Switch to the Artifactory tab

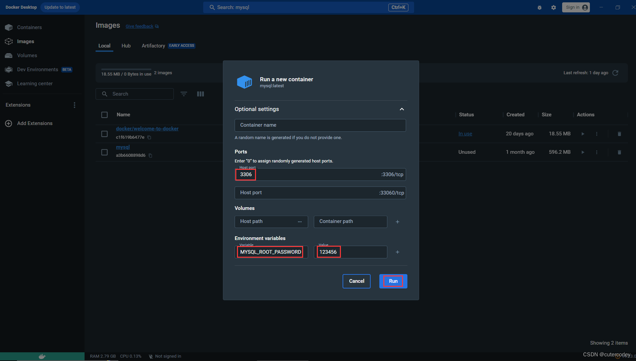153,46
